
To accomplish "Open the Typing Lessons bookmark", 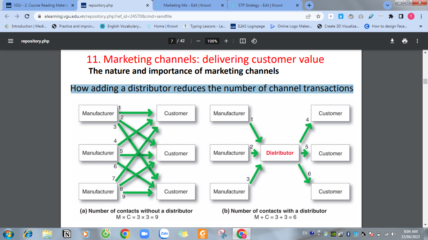I will pos(204,26).
